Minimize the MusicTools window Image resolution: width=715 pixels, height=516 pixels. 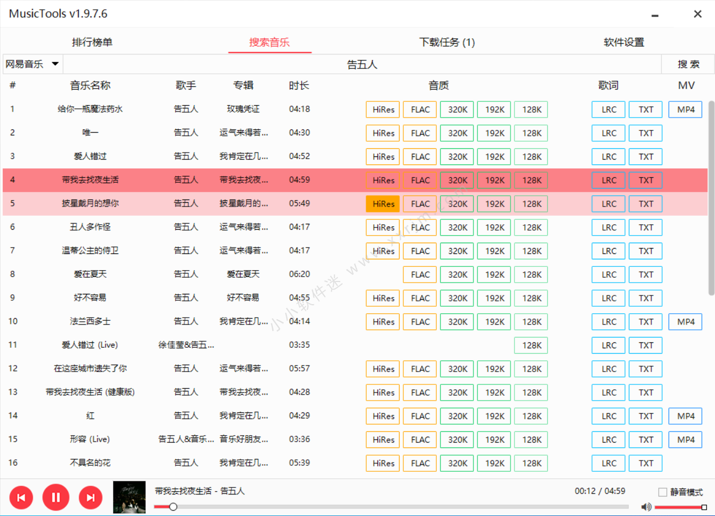655,15
